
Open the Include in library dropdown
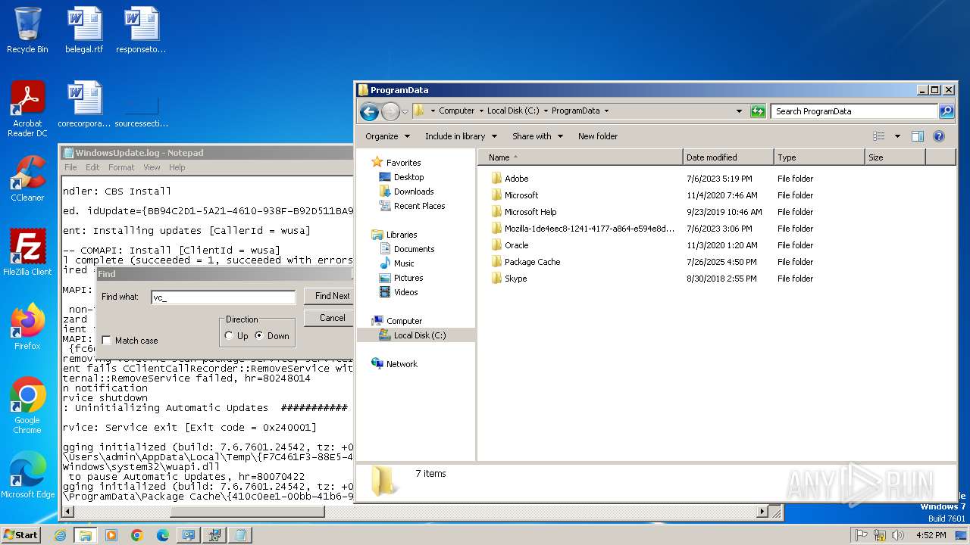click(461, 136)
